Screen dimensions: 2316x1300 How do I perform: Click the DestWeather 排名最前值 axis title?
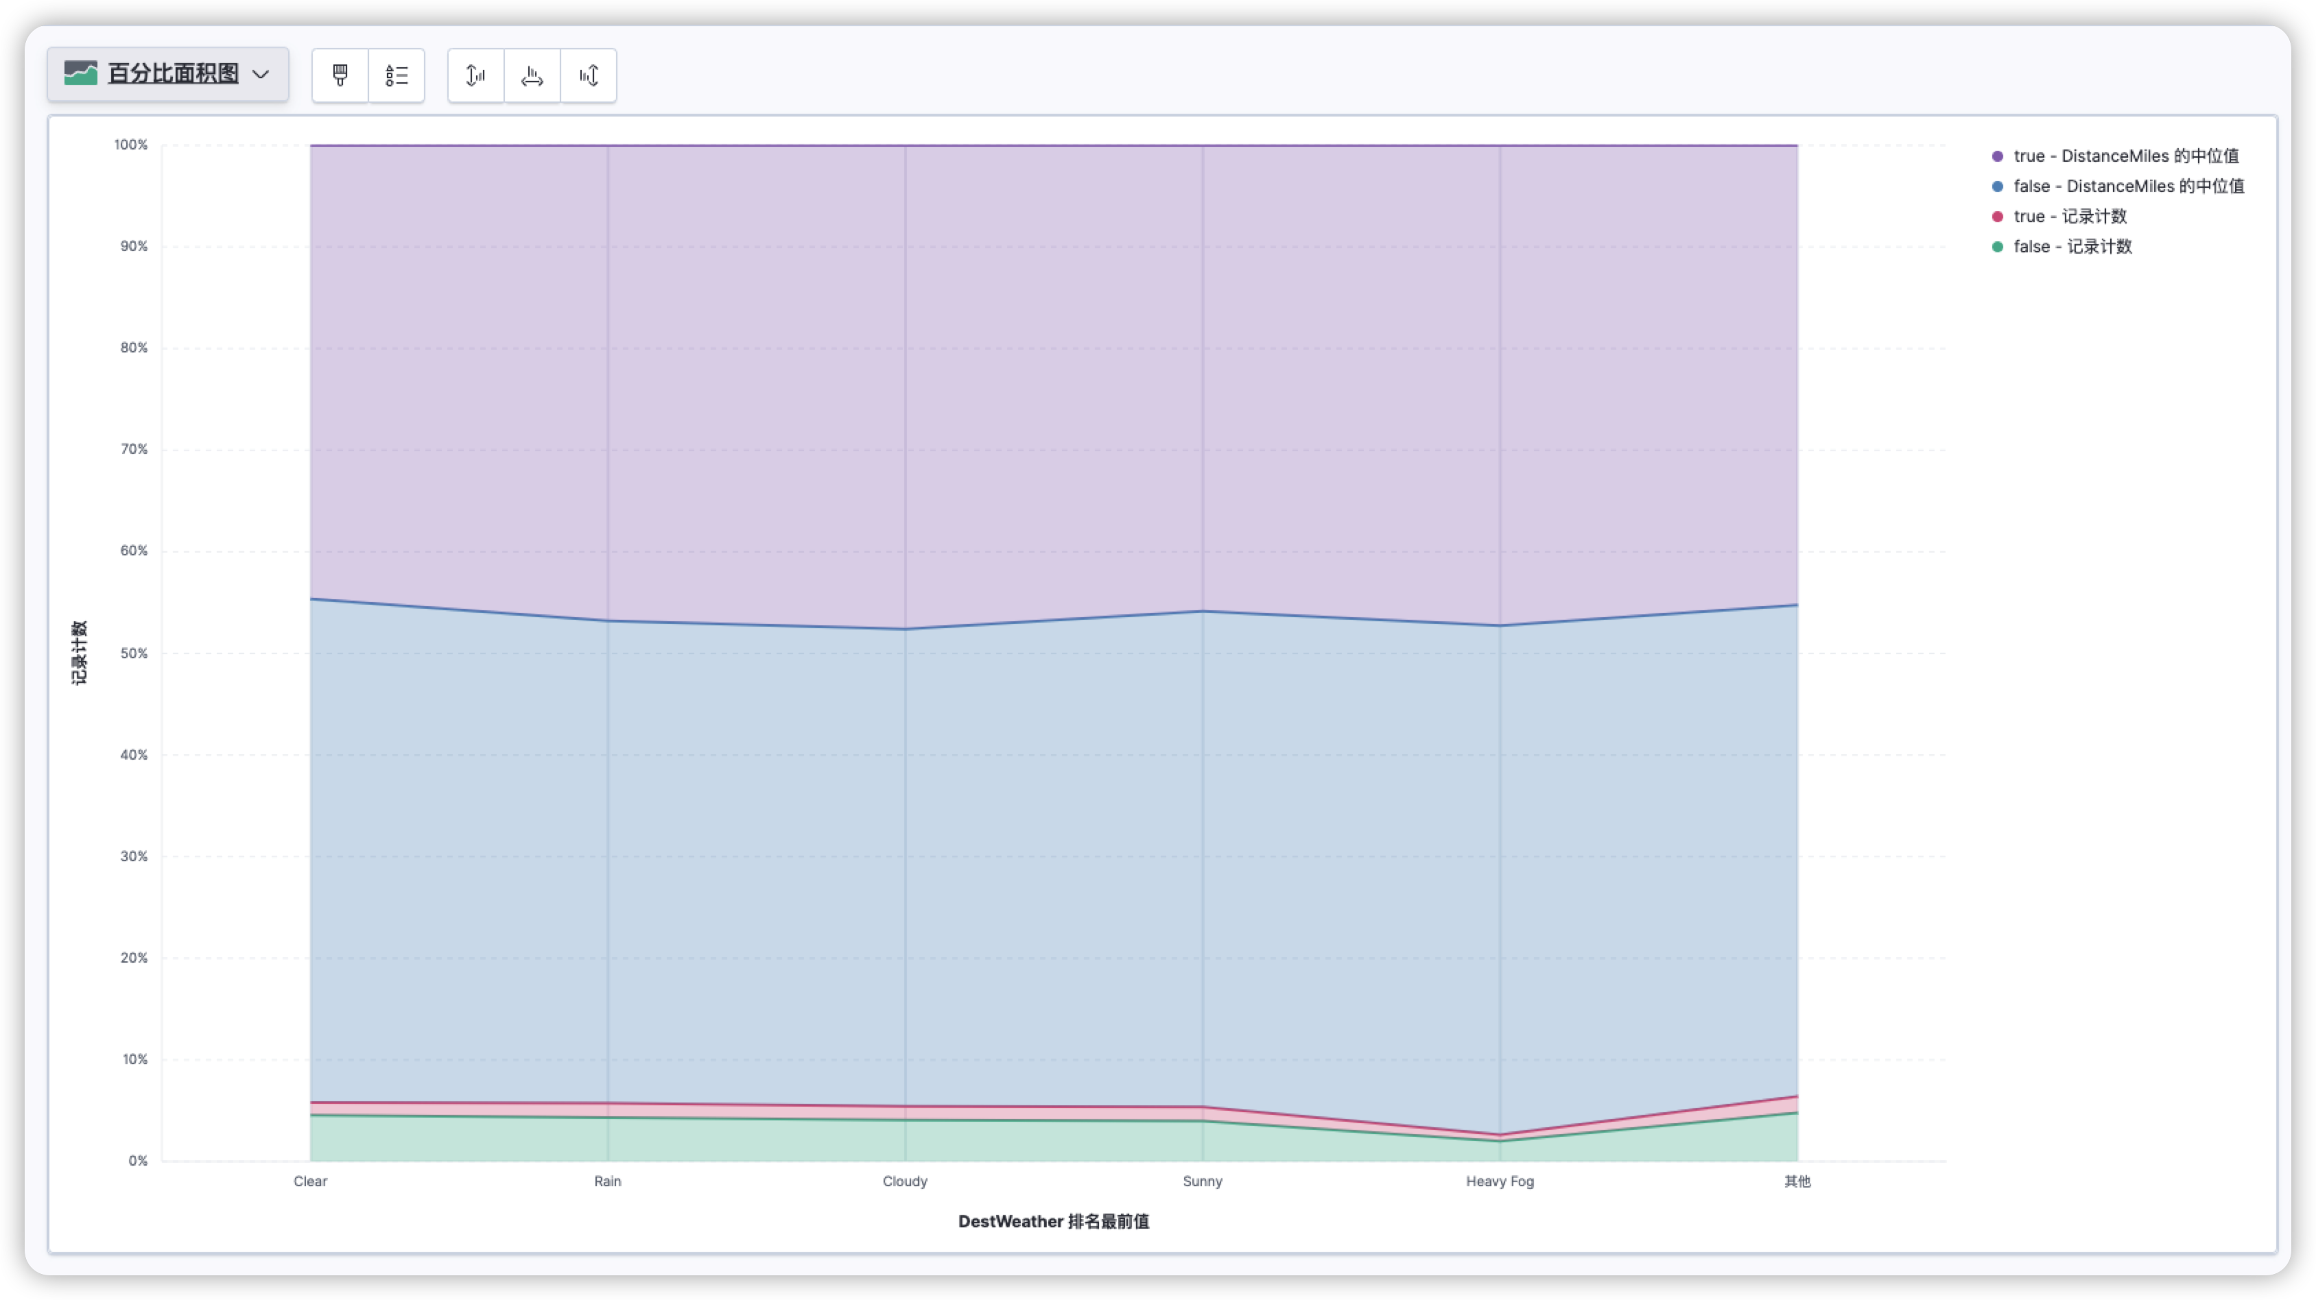(1053, 1222)
